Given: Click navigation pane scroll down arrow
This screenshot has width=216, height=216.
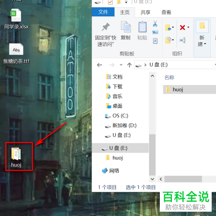Looking at the screenshot, I should (152, 179).
